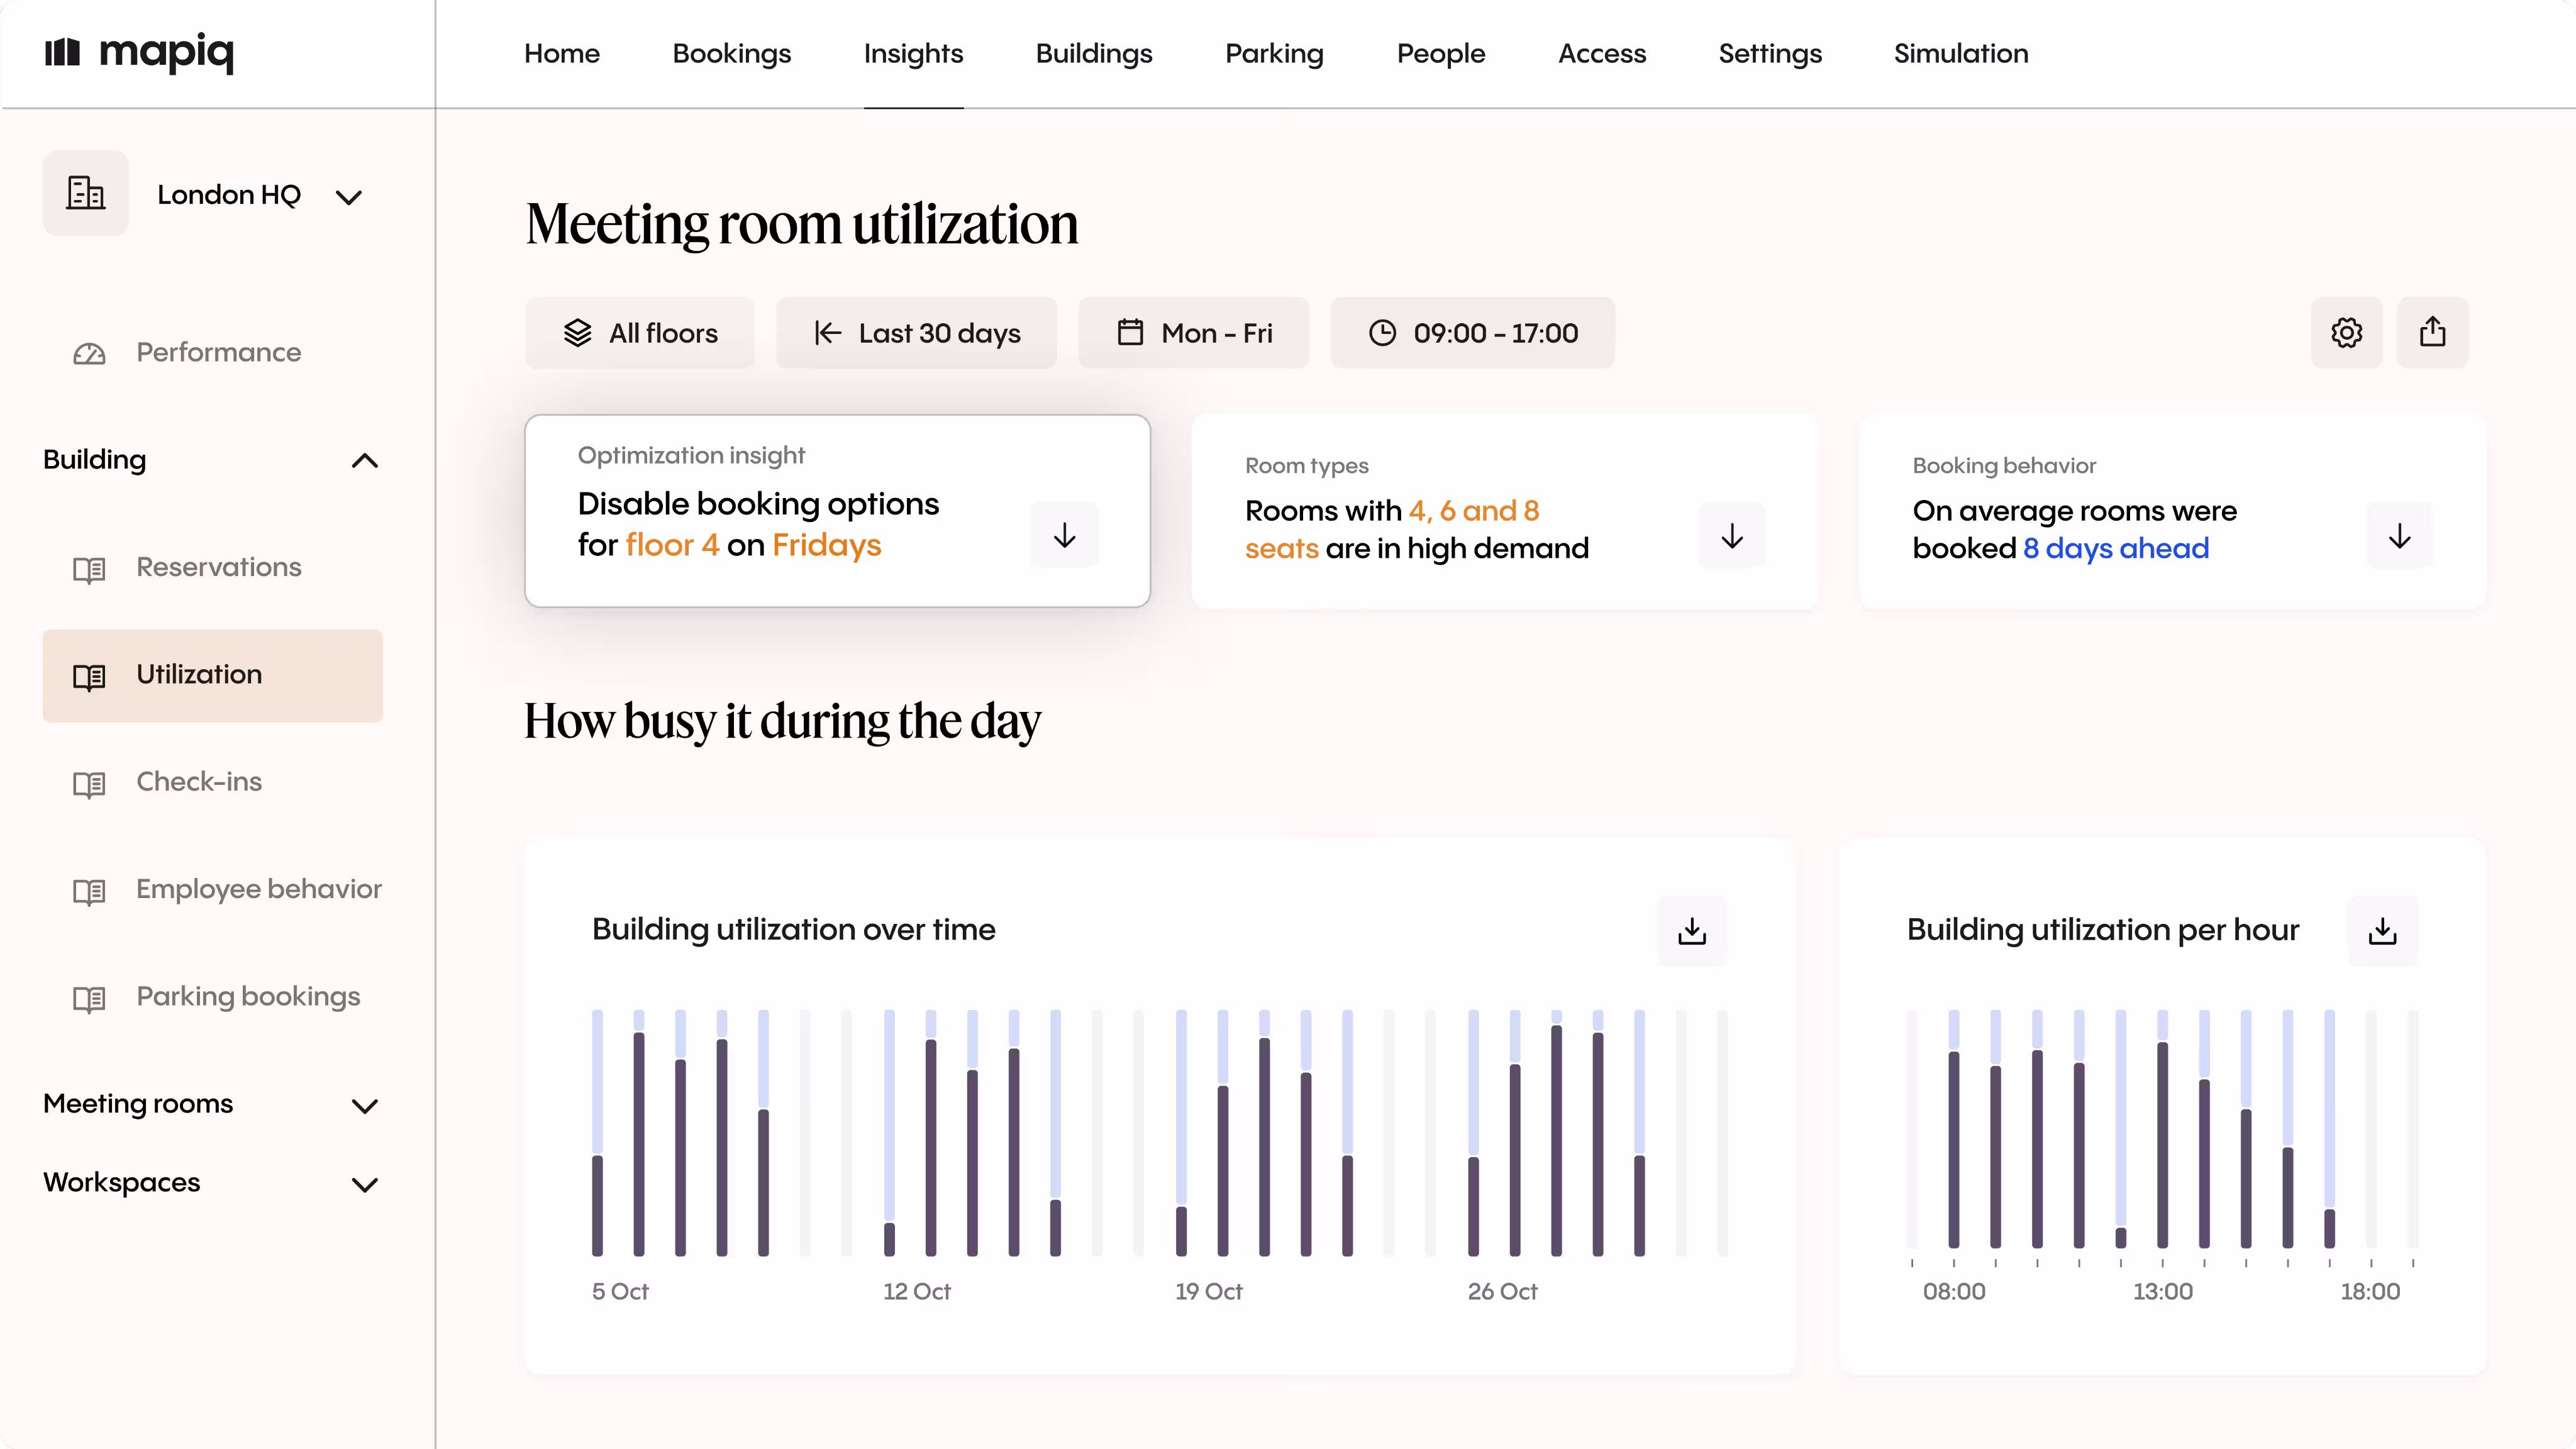Screen dimensions: 2576x1449
Task: Change the Last 30 days filter
Action: click(x=916, y=333)
